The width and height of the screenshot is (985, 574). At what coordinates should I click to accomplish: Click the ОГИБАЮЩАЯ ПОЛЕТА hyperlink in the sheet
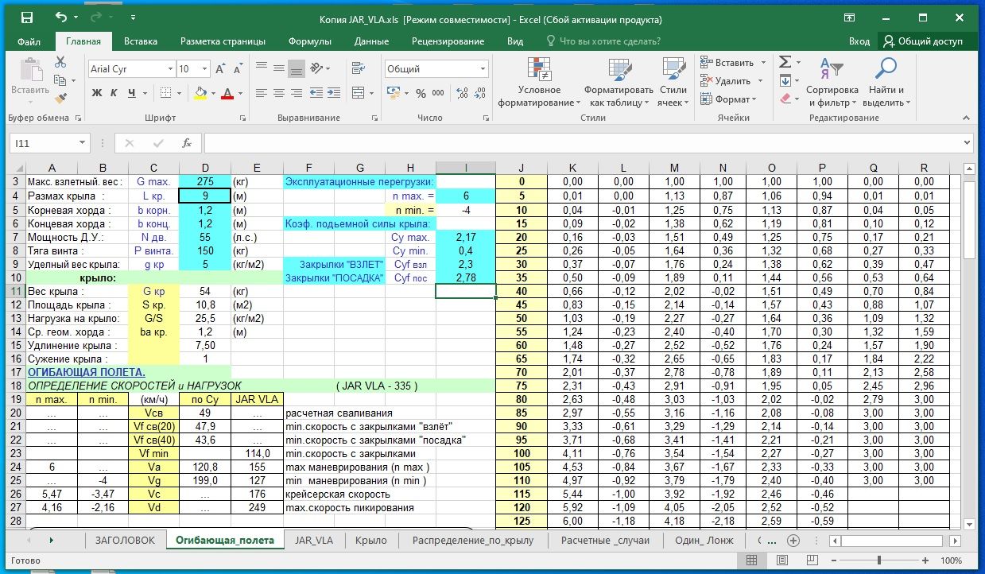coord(86,372)
